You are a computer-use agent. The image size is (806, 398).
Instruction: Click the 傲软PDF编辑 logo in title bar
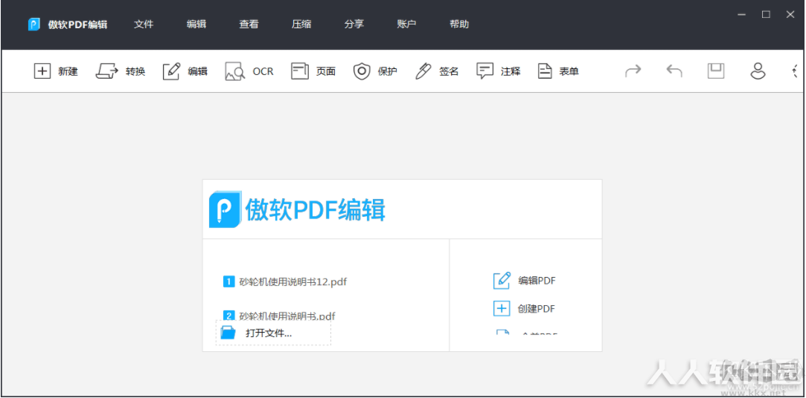click(x=34, y=24)
